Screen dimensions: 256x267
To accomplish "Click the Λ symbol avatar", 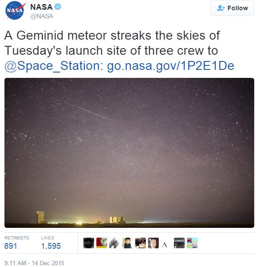I will (x=165, y=244).
